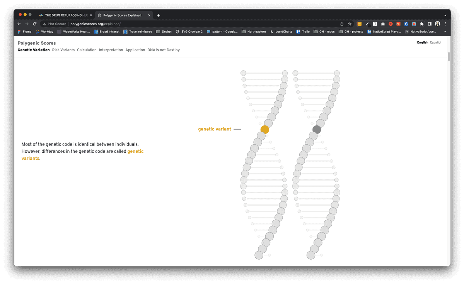This screenshot has width=464, height=284.
Task: Select the English language option
Action: tap(422, 42)
